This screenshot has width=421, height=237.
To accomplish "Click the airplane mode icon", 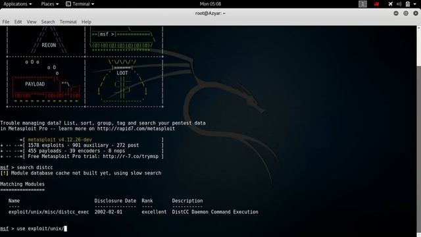I will pyautogui.click(x=390, y=4).
